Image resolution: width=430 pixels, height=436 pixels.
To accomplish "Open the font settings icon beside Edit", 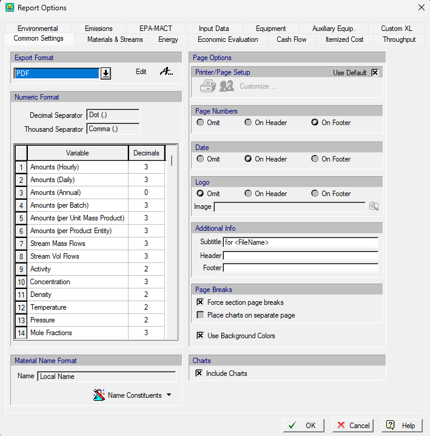I will coord(166,72).
